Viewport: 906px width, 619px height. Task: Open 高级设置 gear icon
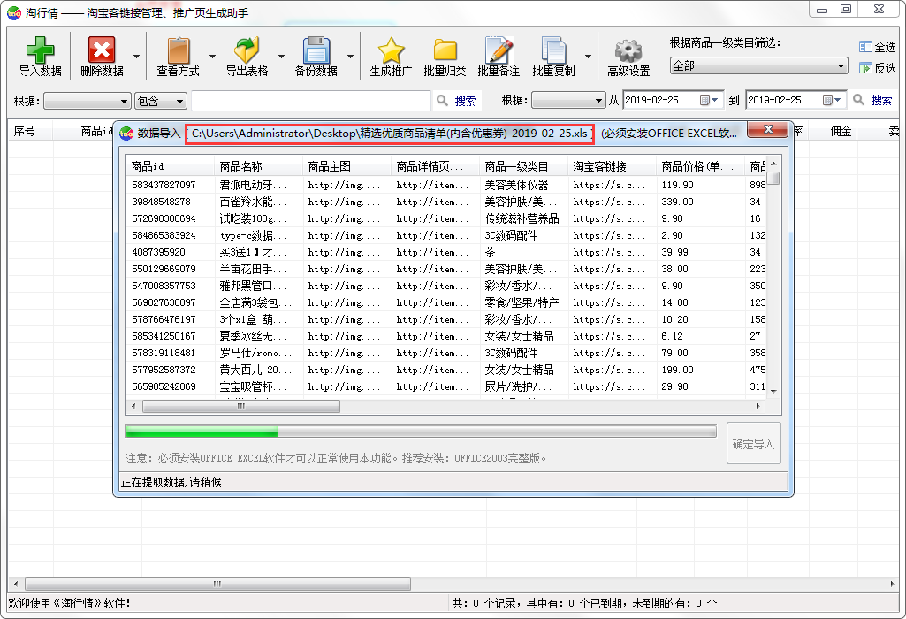coord(628,50)
